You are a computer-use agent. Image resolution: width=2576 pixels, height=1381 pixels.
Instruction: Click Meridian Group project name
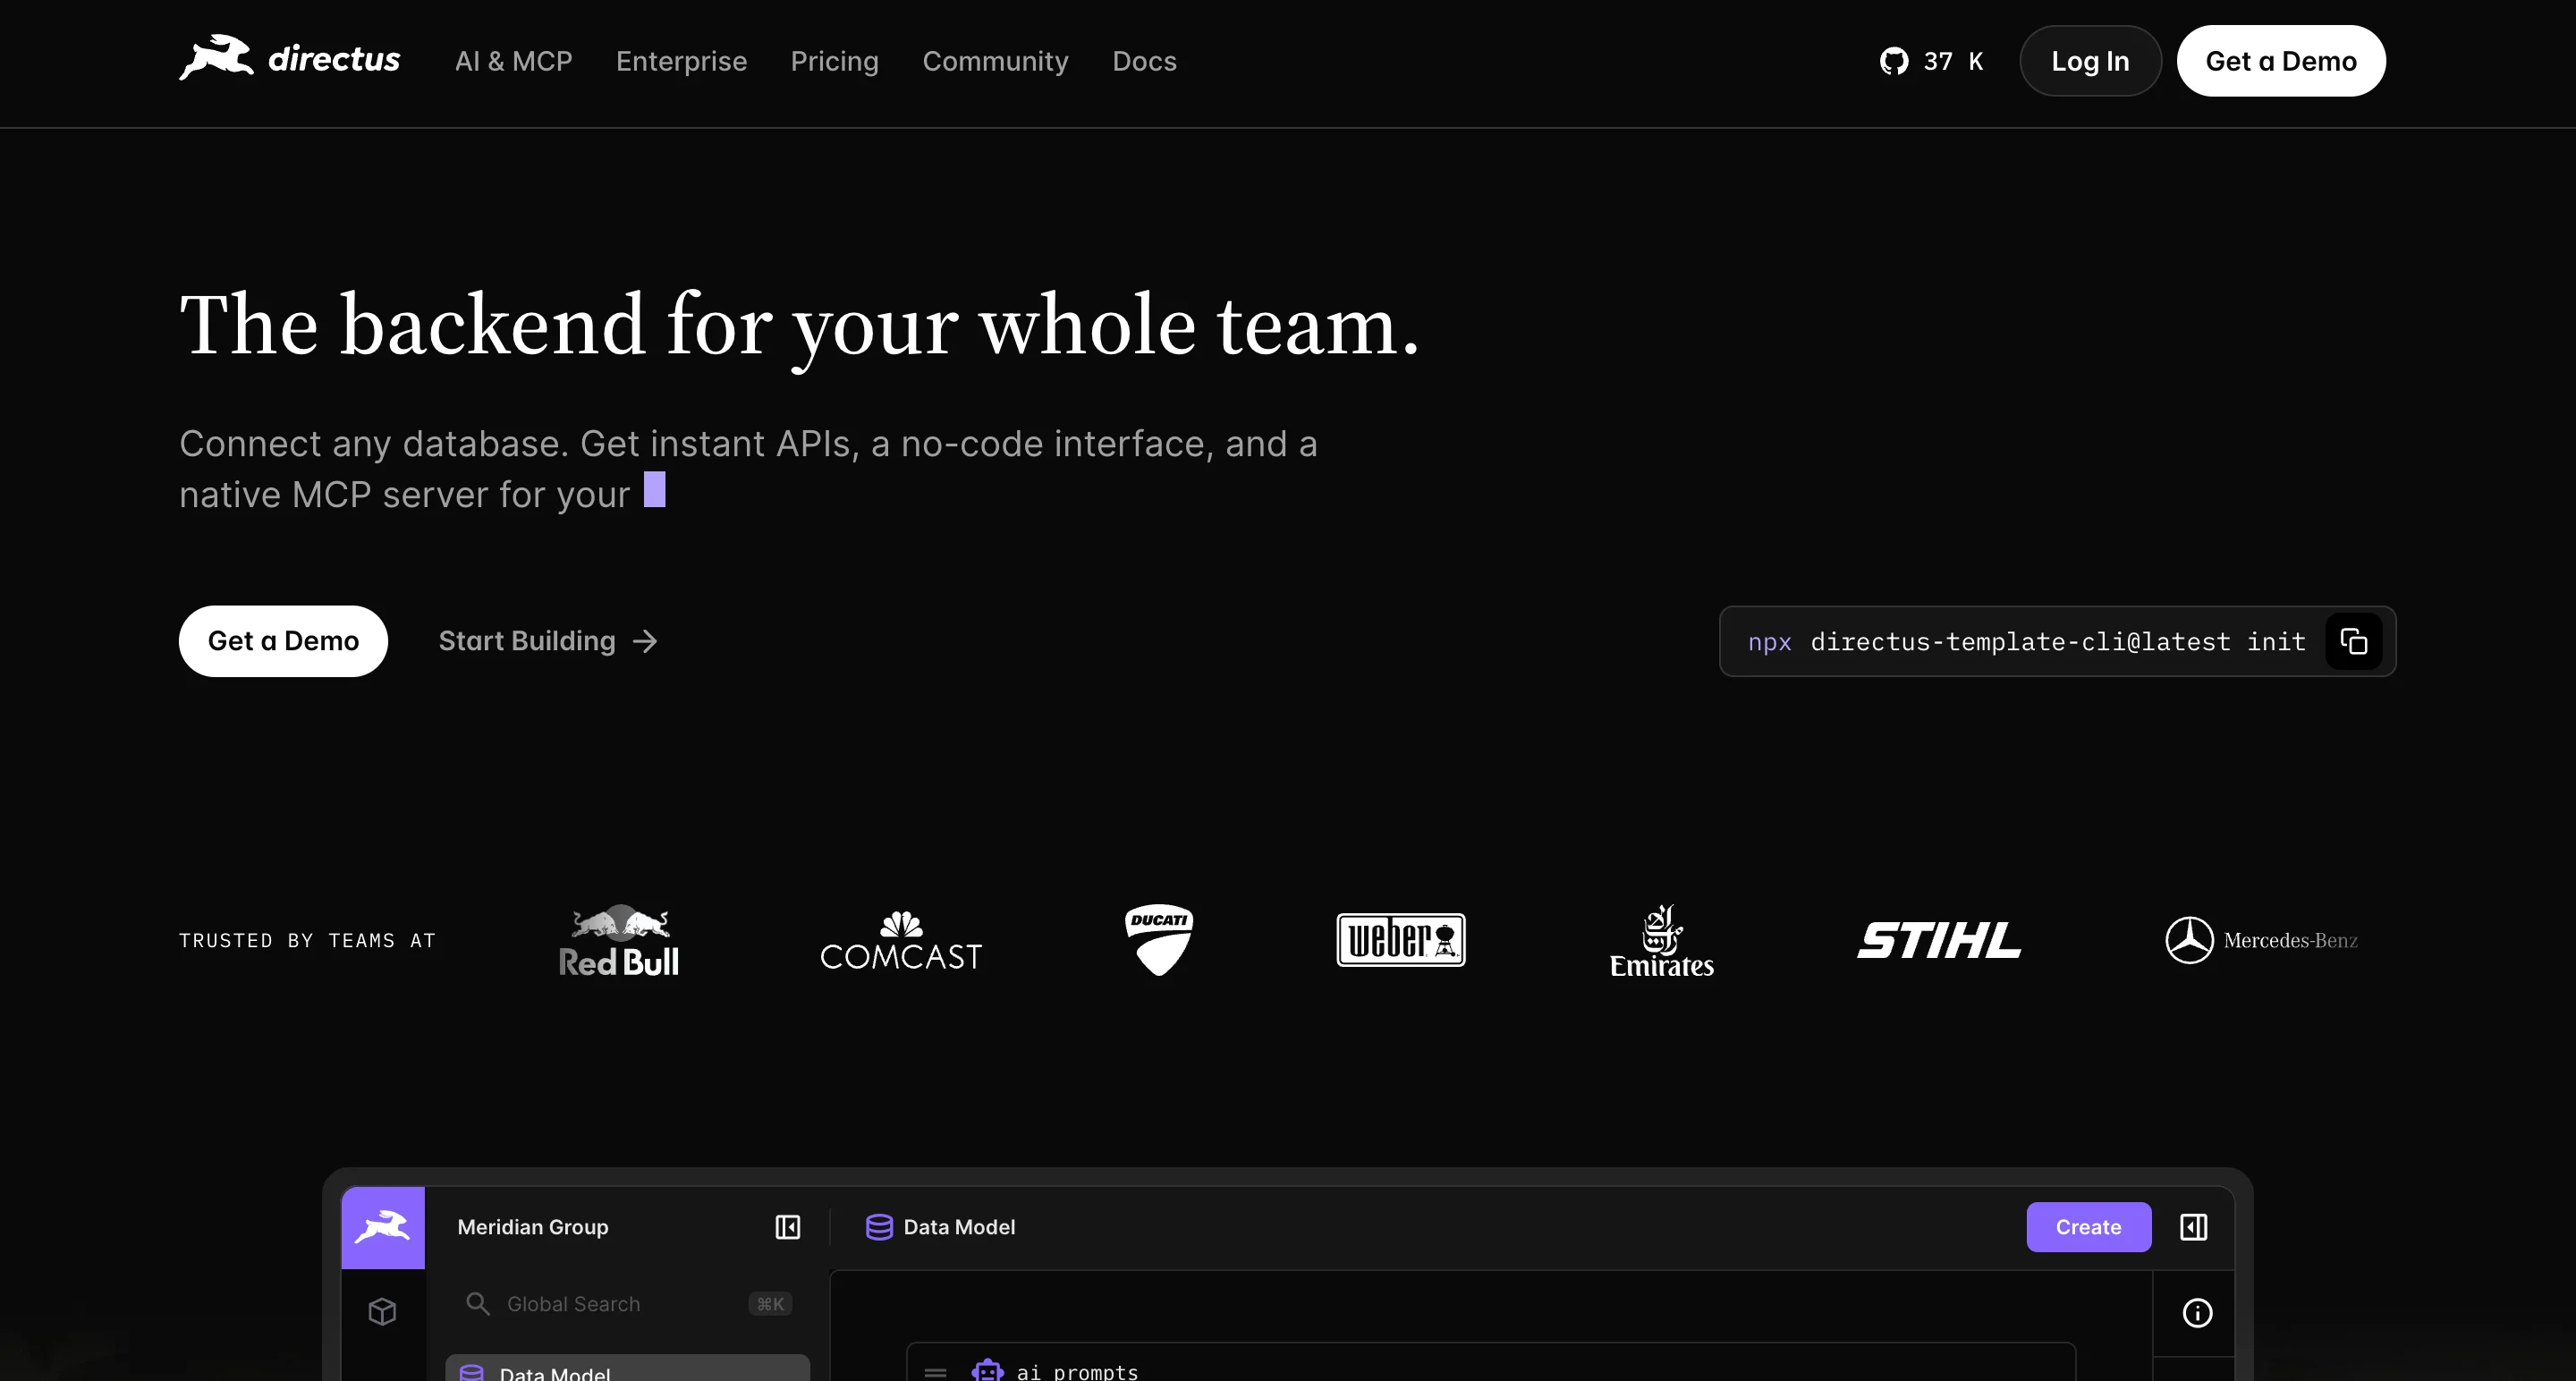pyautogui.click(x=533, y=1227)
